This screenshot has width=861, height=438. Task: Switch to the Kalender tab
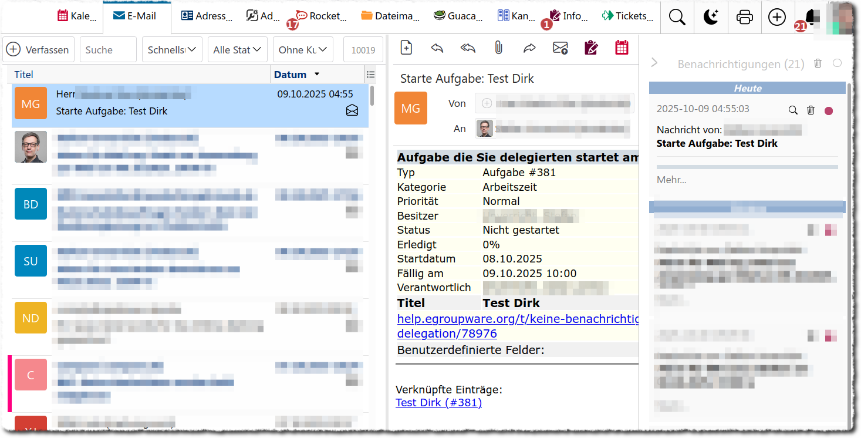point(77,16)
